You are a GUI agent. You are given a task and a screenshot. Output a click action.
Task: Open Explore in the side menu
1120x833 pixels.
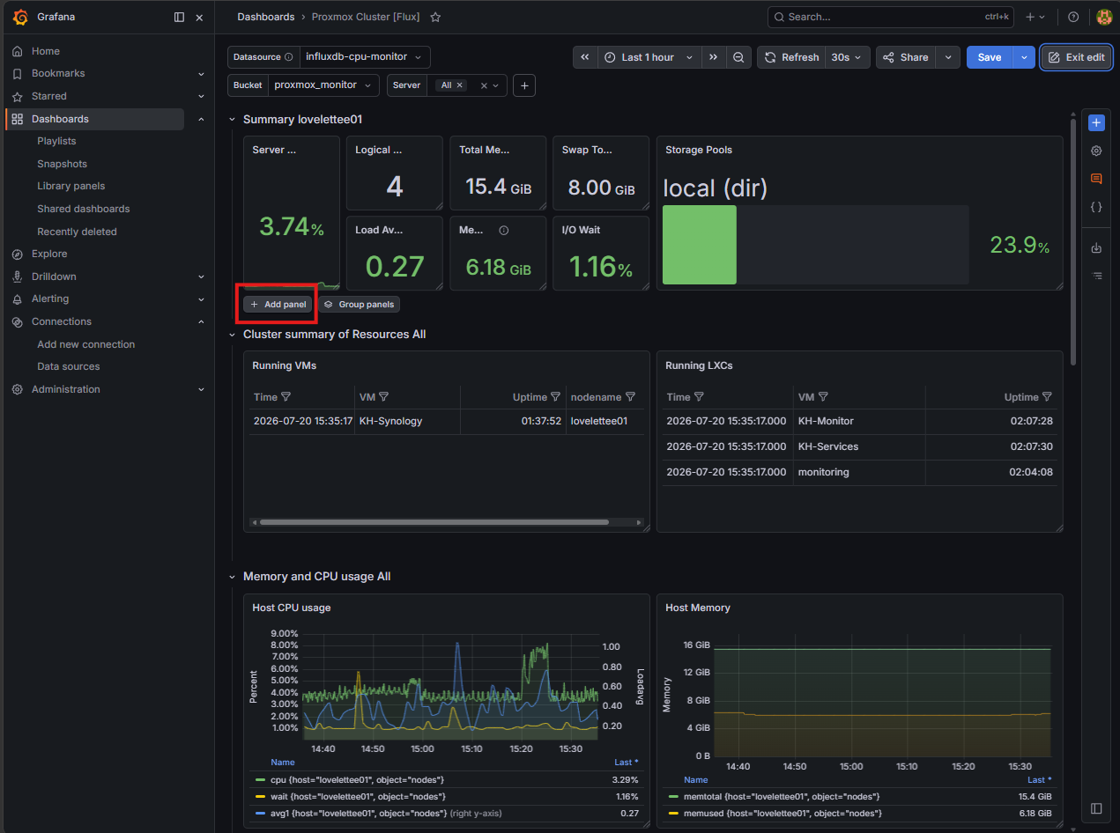[49, 254]
